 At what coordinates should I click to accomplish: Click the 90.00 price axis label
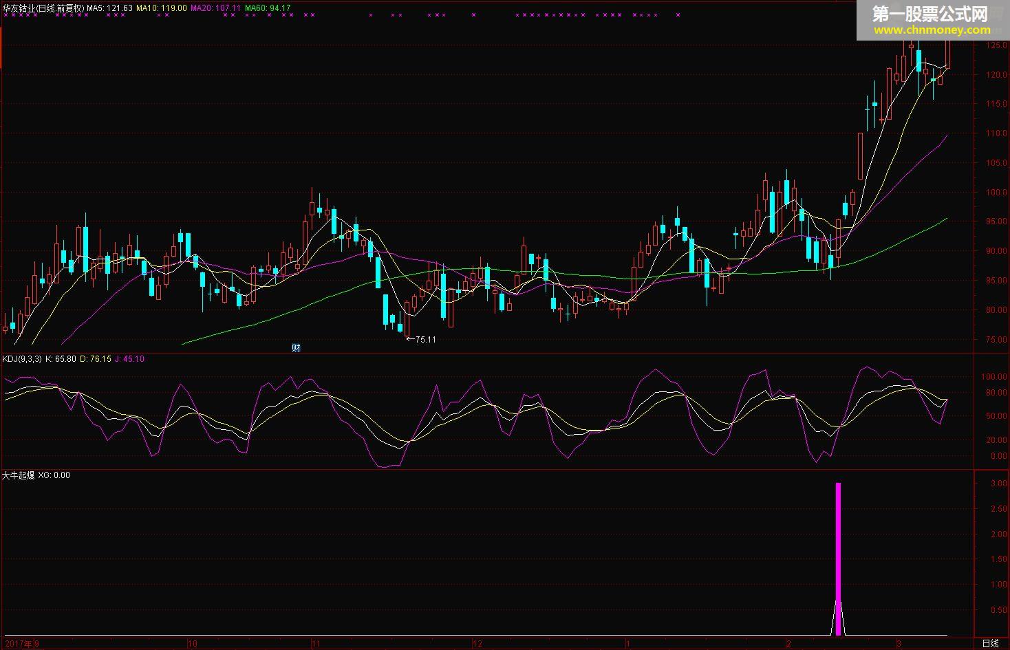pos(996,251)
